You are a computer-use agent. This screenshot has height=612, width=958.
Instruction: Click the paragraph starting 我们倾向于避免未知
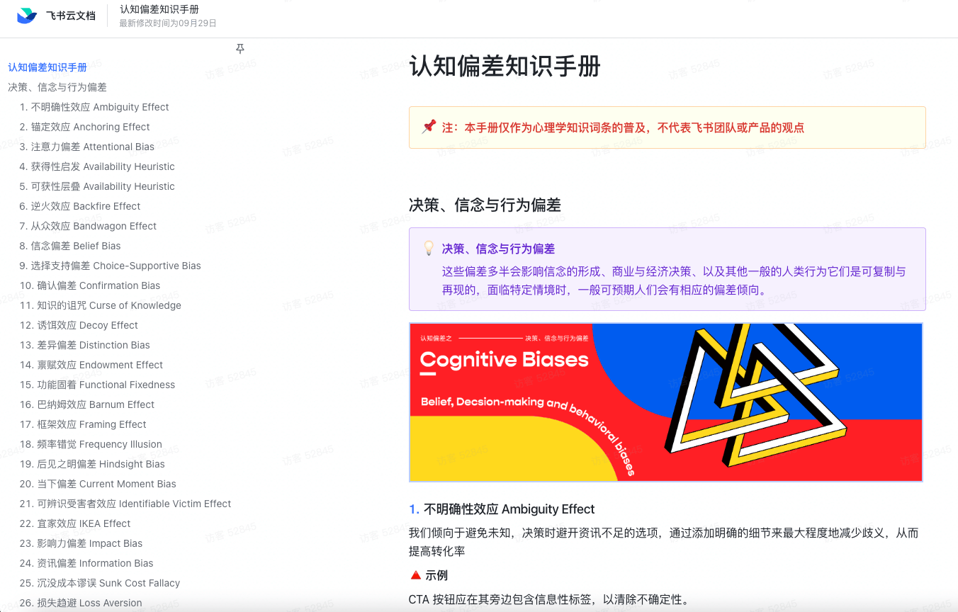663,542
